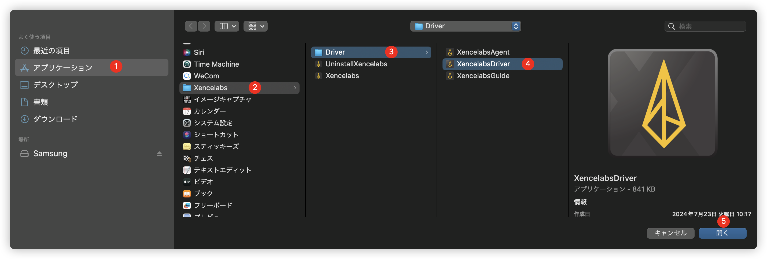The height and width of the screenshot is (259, 767).
Task: Eject the Samsung drive
Action: 159,154
